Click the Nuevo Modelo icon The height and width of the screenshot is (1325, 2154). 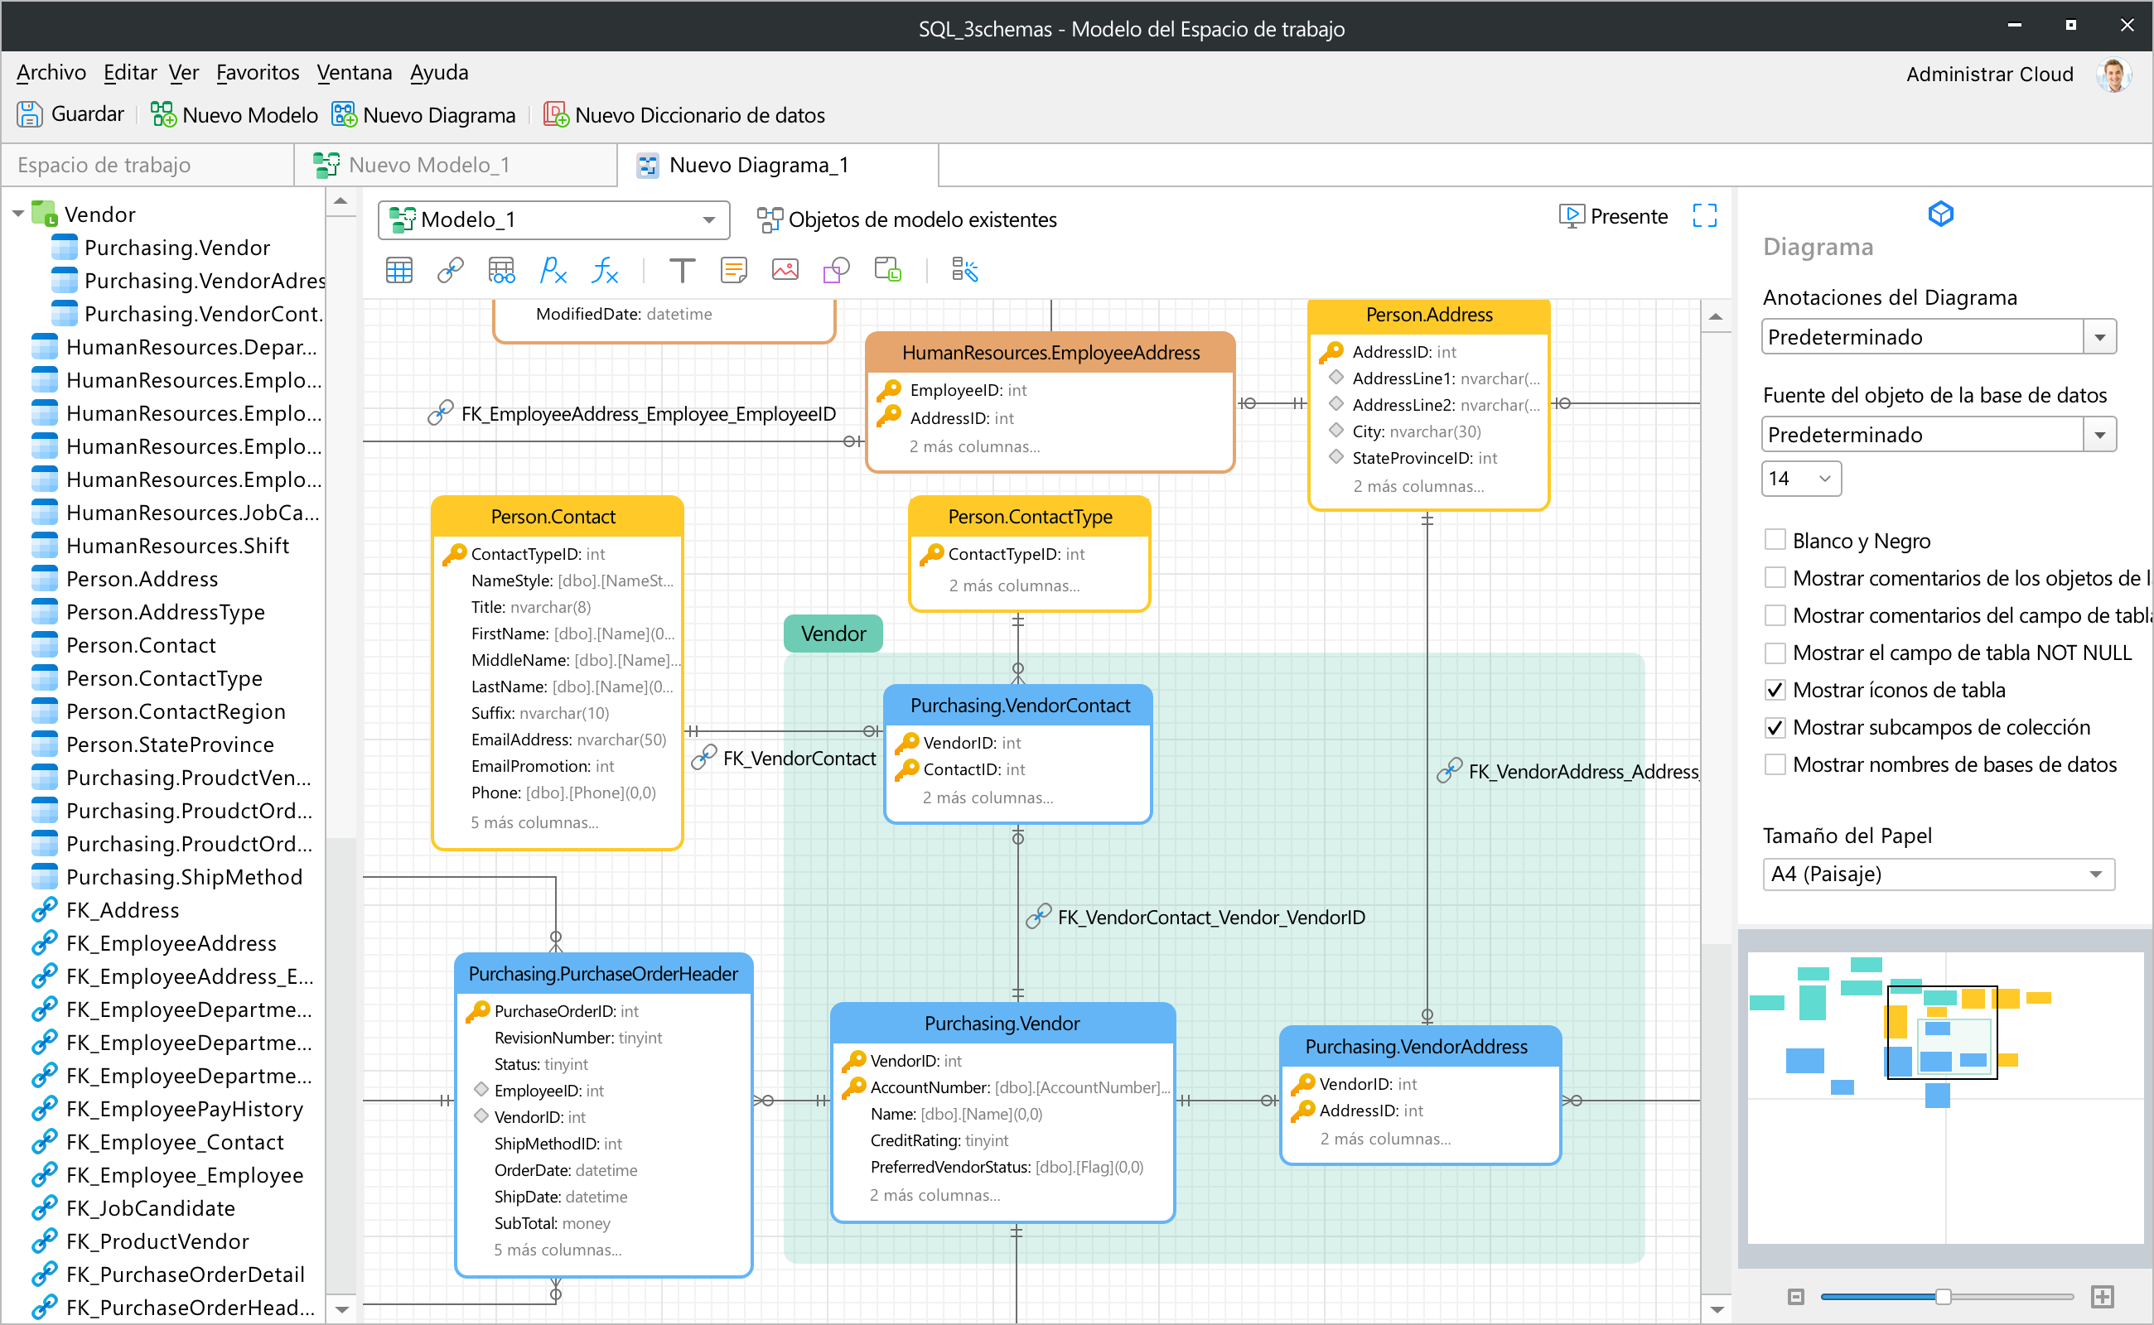(x=163, y=114)
